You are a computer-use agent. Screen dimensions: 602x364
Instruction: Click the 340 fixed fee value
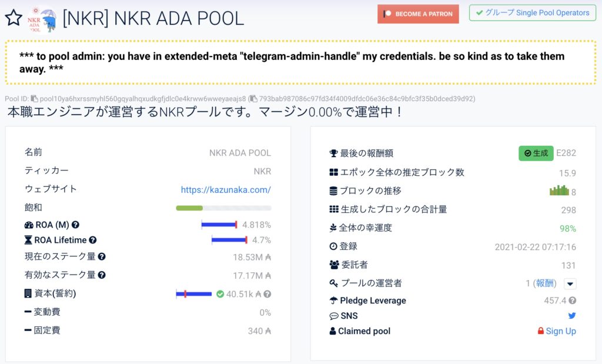point(259,331)
